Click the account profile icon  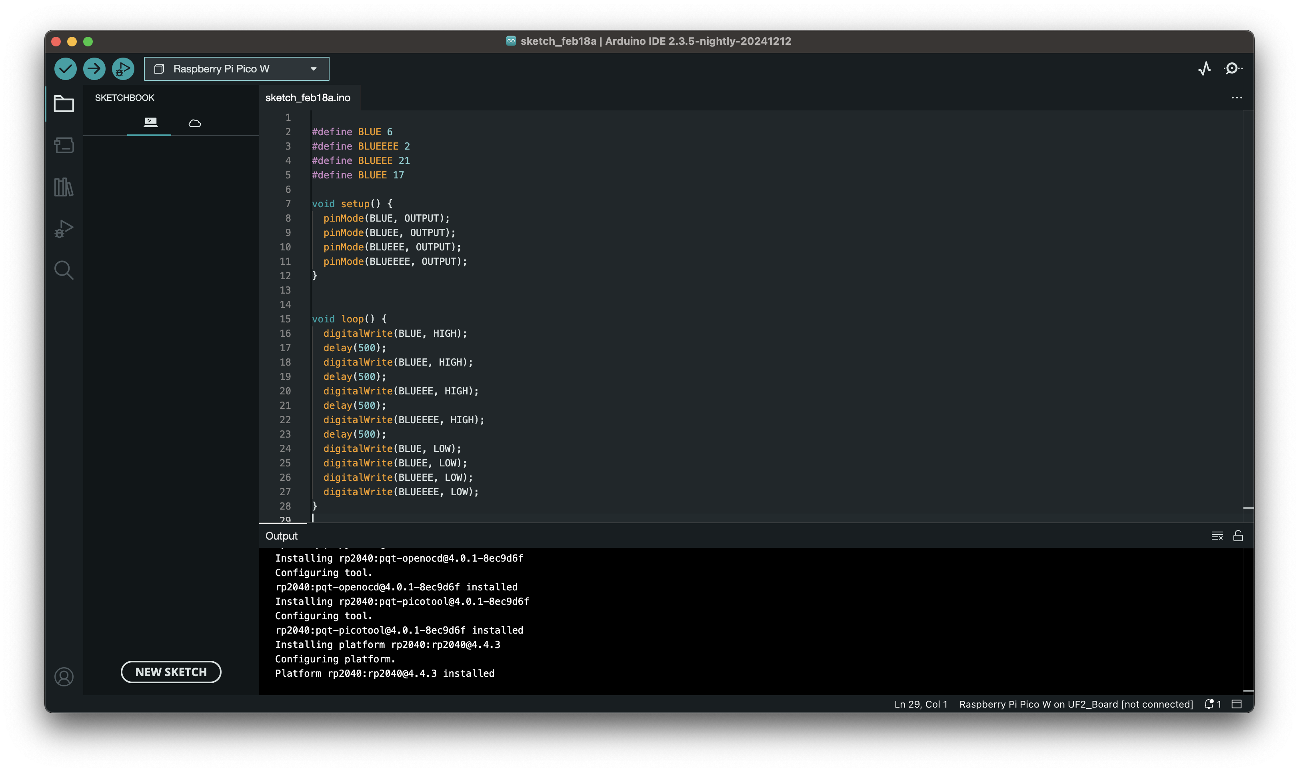click(64, 676)
